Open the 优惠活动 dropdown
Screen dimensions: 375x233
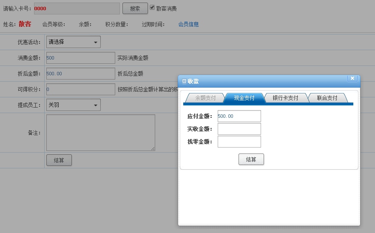pyautogui.click(x=73, y=42)
